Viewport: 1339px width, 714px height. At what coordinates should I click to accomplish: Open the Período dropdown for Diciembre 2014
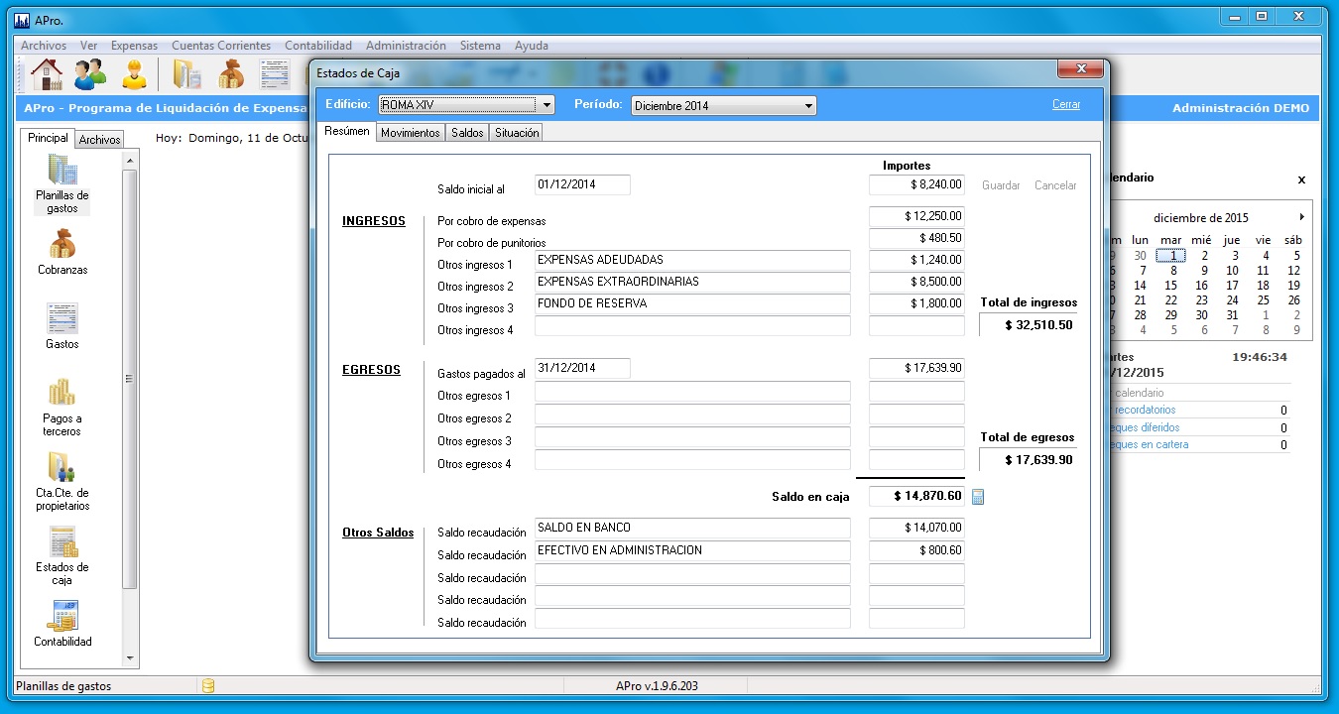click(x=808, y=106)
